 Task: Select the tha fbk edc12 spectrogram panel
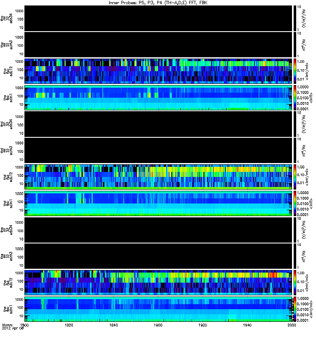158,71
